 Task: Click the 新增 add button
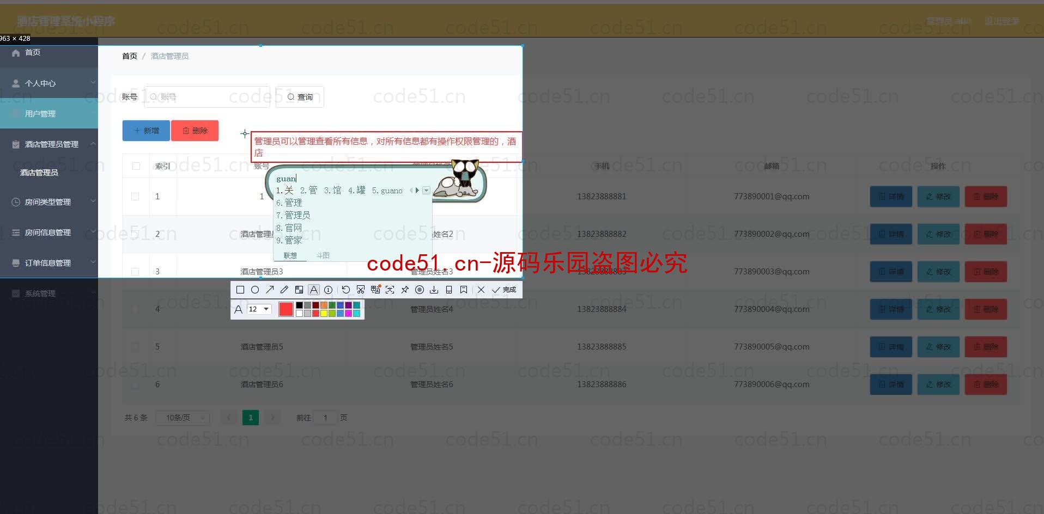(x=146, y=131)
